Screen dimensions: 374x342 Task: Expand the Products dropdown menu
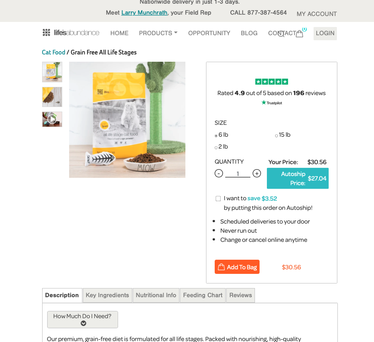pos(158,33)
